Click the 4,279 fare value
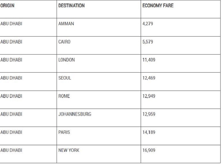 148,24
